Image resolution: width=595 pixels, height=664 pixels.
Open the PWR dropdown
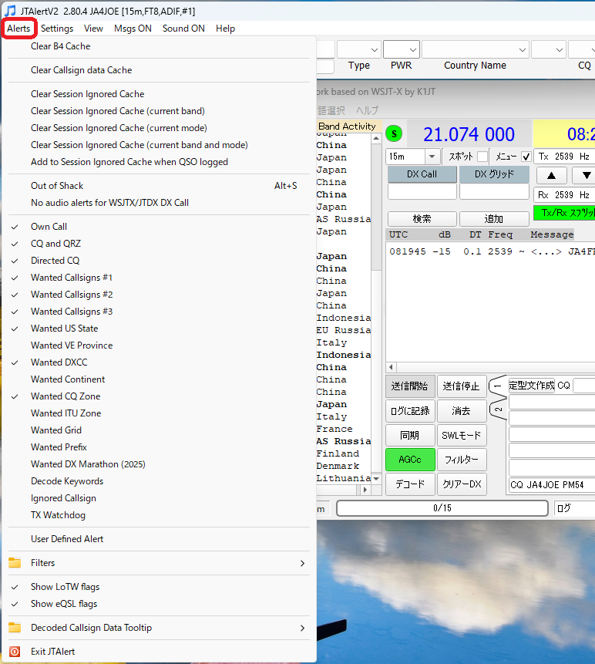tap(412, 50)
